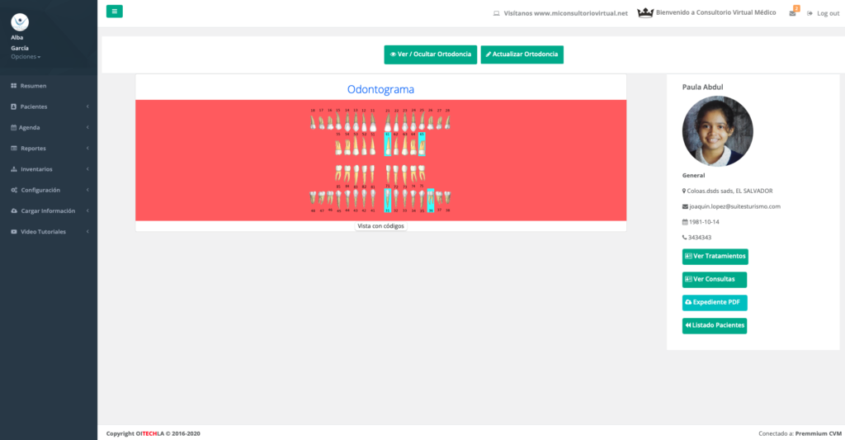Click the Video Tutoriales camera icon
The height and width of the screenshot is (440, 845).
(14, 232)
